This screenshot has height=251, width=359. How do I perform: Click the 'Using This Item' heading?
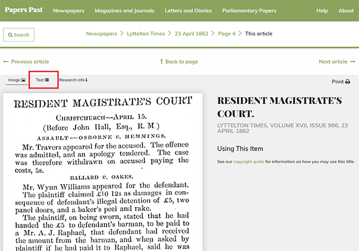tap(240, 148)
